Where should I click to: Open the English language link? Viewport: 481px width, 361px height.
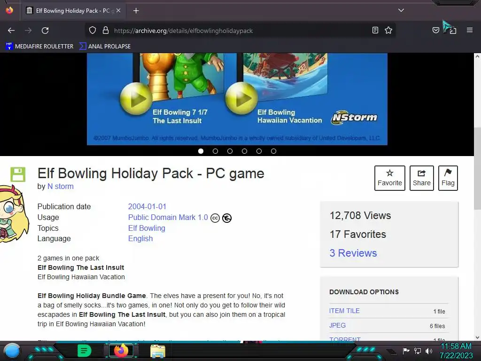140,238
